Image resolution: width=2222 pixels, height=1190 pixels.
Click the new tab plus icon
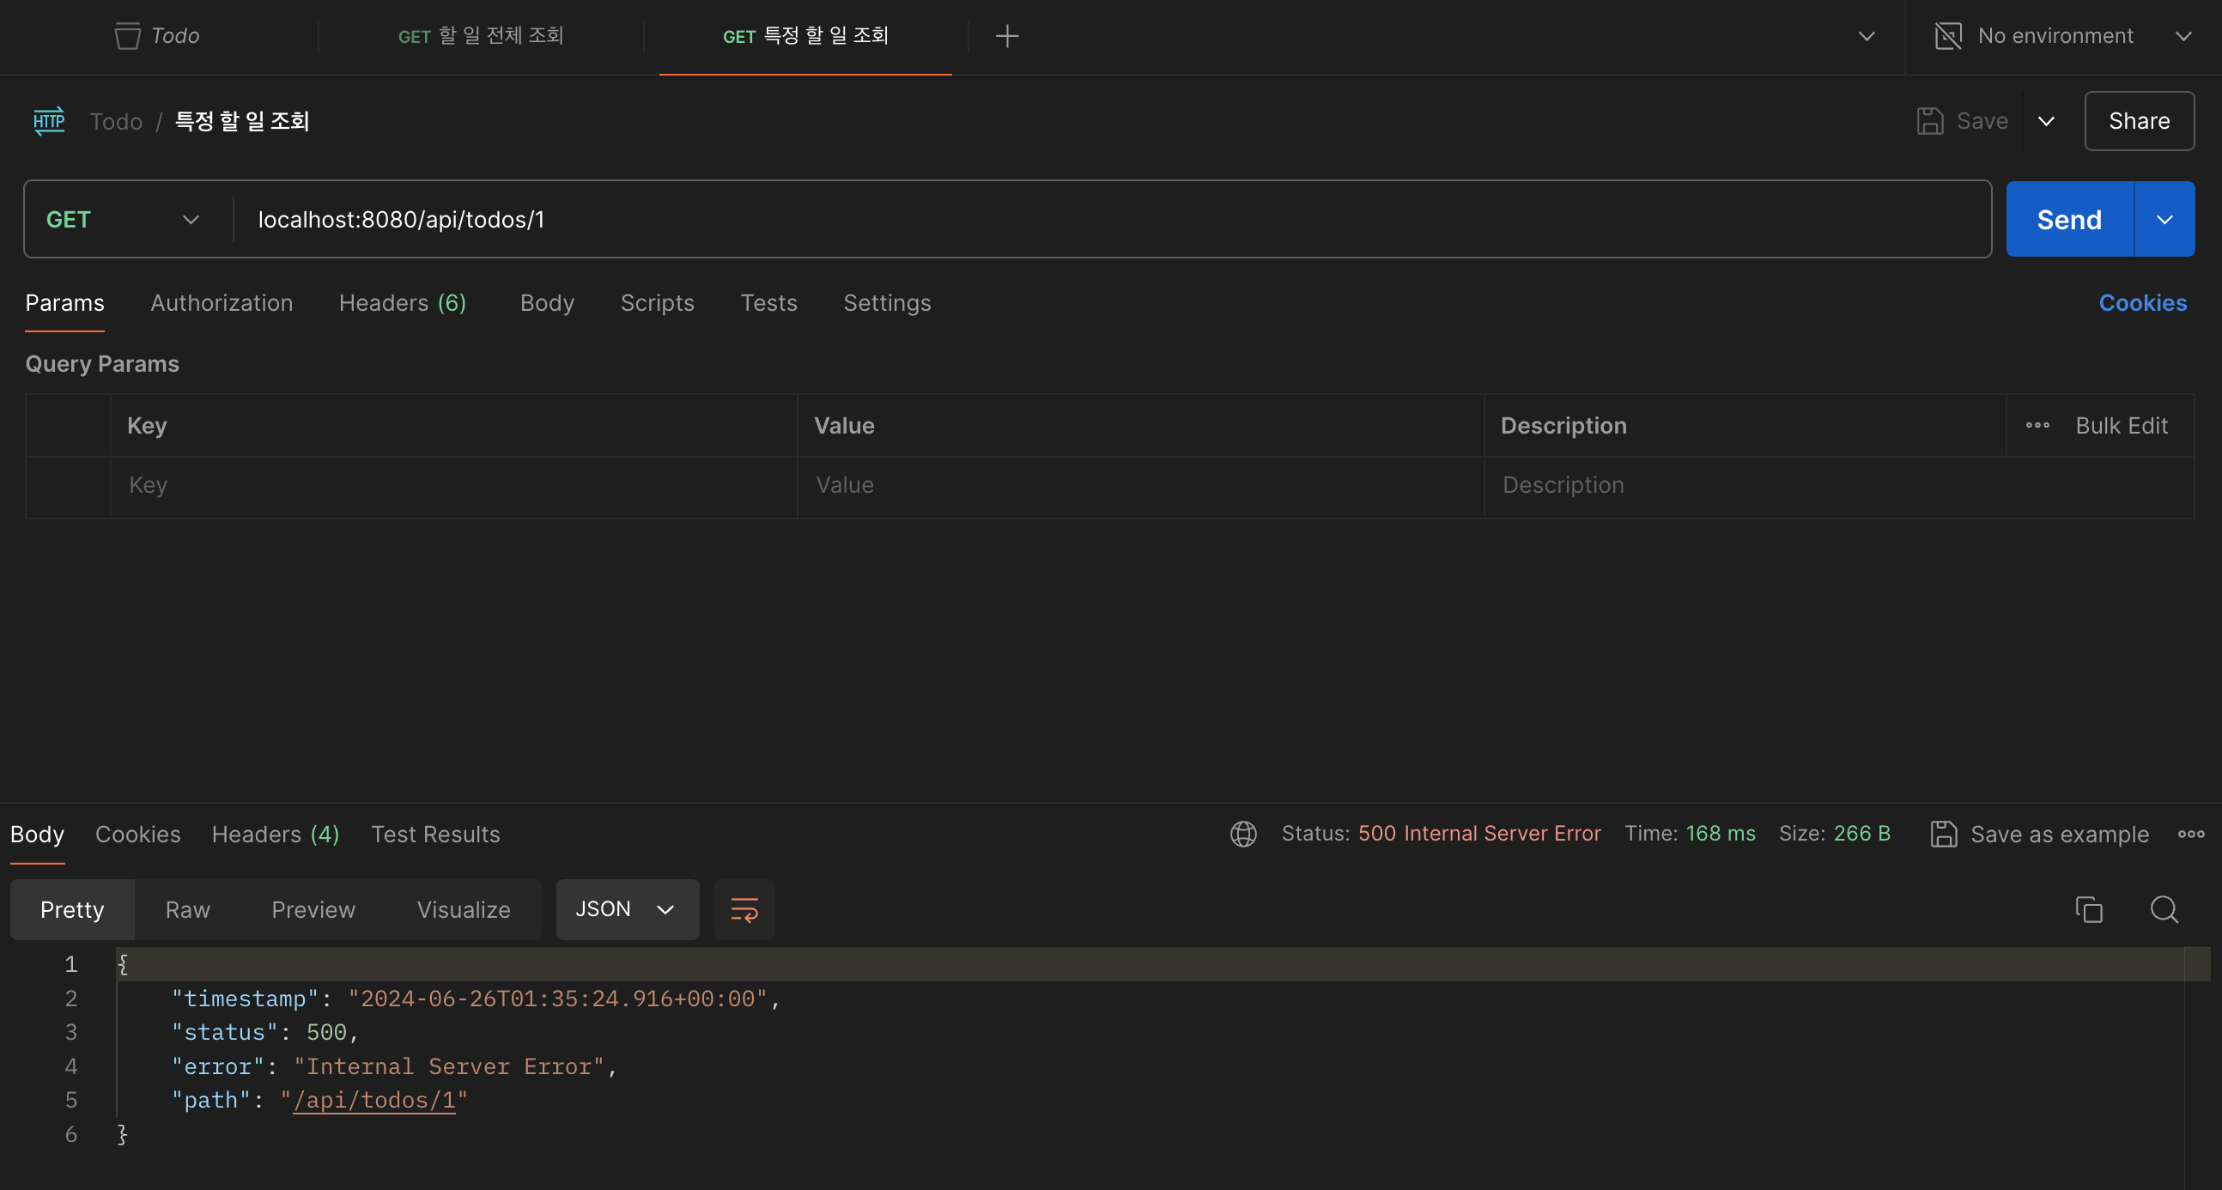1006,36
